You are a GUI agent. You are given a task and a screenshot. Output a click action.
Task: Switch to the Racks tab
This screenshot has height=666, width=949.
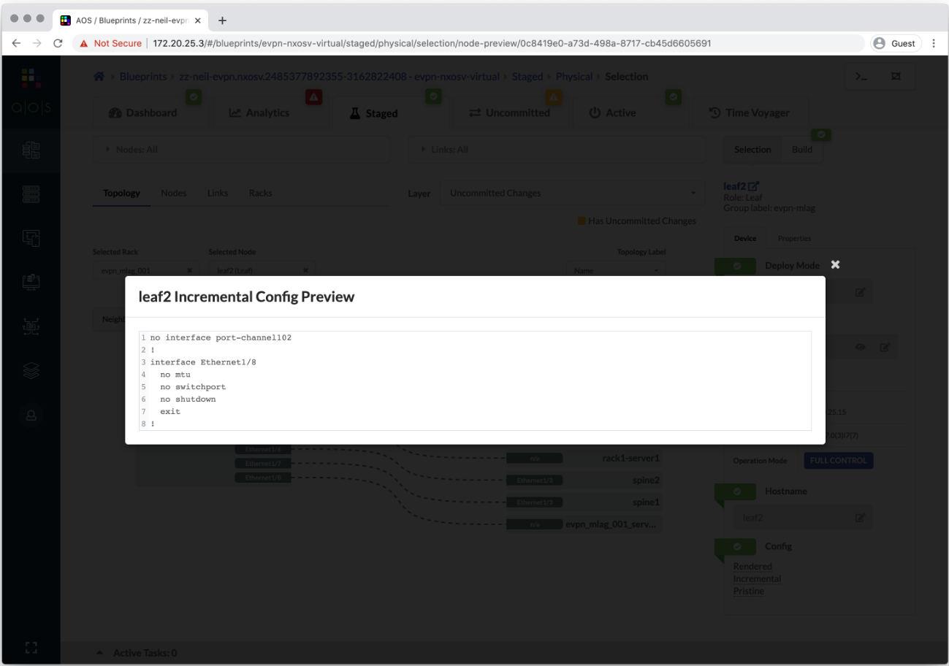(260, 193)
